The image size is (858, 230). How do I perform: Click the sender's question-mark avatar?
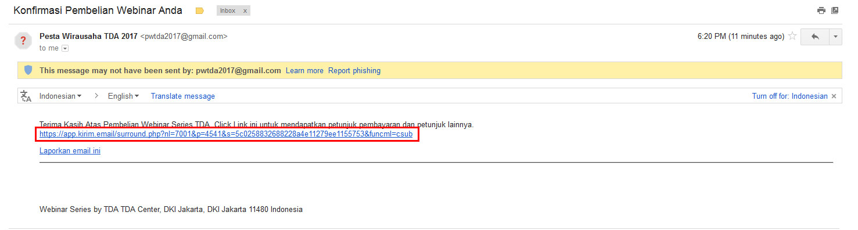click(x=23, y=41)
